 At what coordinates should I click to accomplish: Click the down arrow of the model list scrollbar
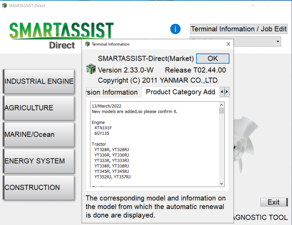[x=222, y=184]
